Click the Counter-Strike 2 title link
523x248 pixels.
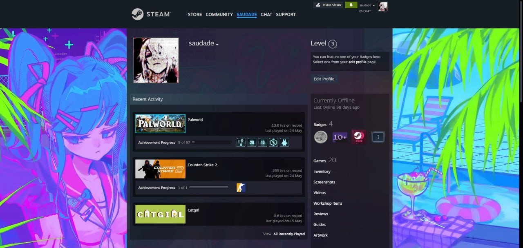point(202,165)
